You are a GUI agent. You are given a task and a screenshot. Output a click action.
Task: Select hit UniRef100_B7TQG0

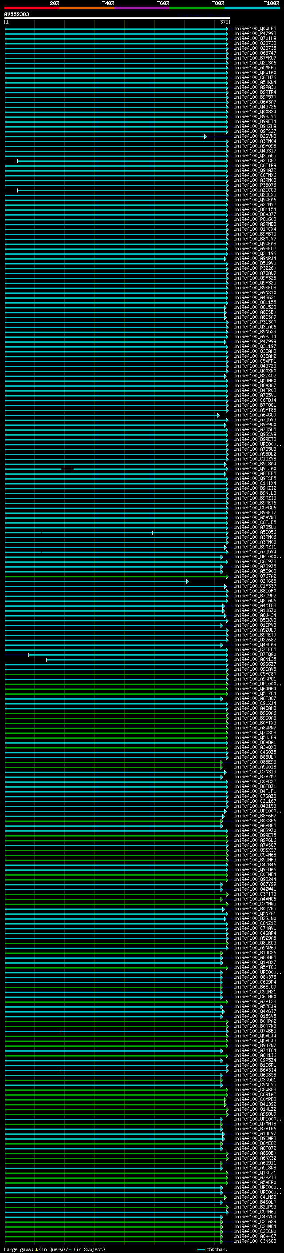254,655
